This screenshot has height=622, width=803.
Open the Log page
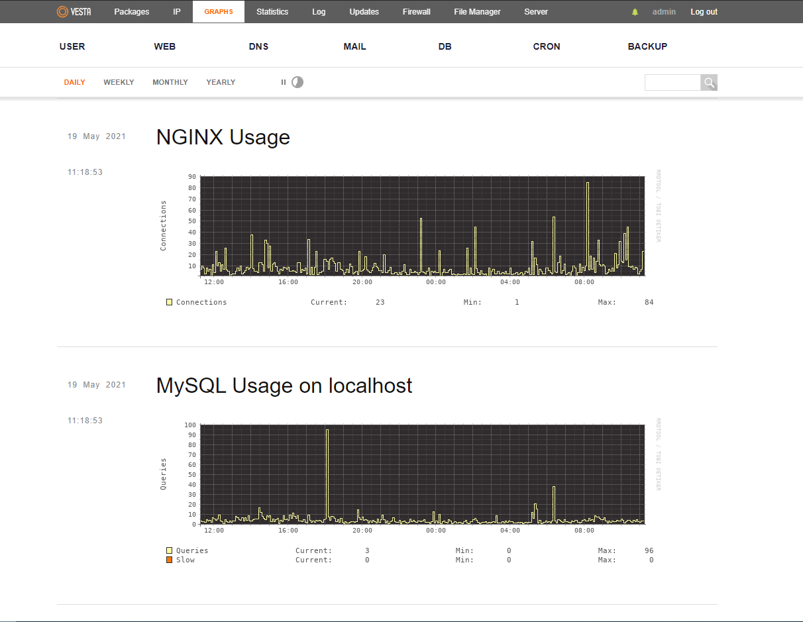tap(319, 12)
